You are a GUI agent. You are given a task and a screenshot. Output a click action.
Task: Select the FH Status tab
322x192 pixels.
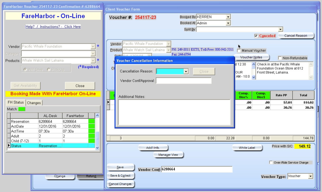tap(16, 102)
